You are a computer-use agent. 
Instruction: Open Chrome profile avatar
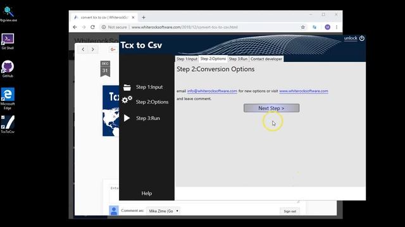pyautogui.click(x=328, y=27)
